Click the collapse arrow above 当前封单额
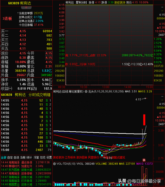This screenshot has width=165, height=187. (26, 7)
